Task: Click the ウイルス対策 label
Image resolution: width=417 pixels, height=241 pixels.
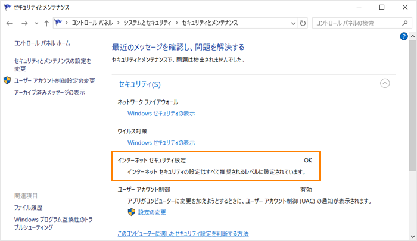Action: point(132,132)
